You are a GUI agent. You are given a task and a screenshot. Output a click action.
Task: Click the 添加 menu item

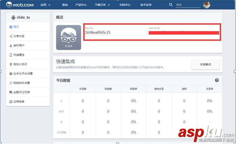coord(65,5)
